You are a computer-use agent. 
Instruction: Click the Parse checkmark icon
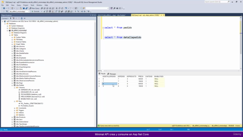44,11
